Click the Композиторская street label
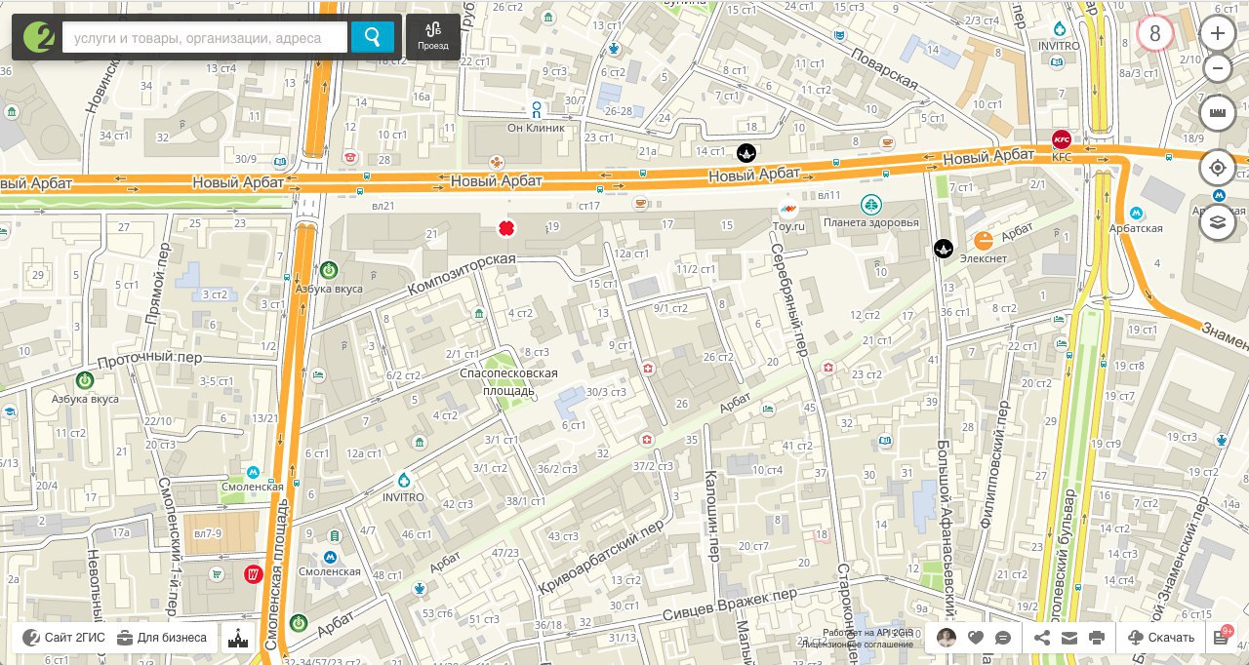Viewport: 1249px width, 665px height. 462,275
